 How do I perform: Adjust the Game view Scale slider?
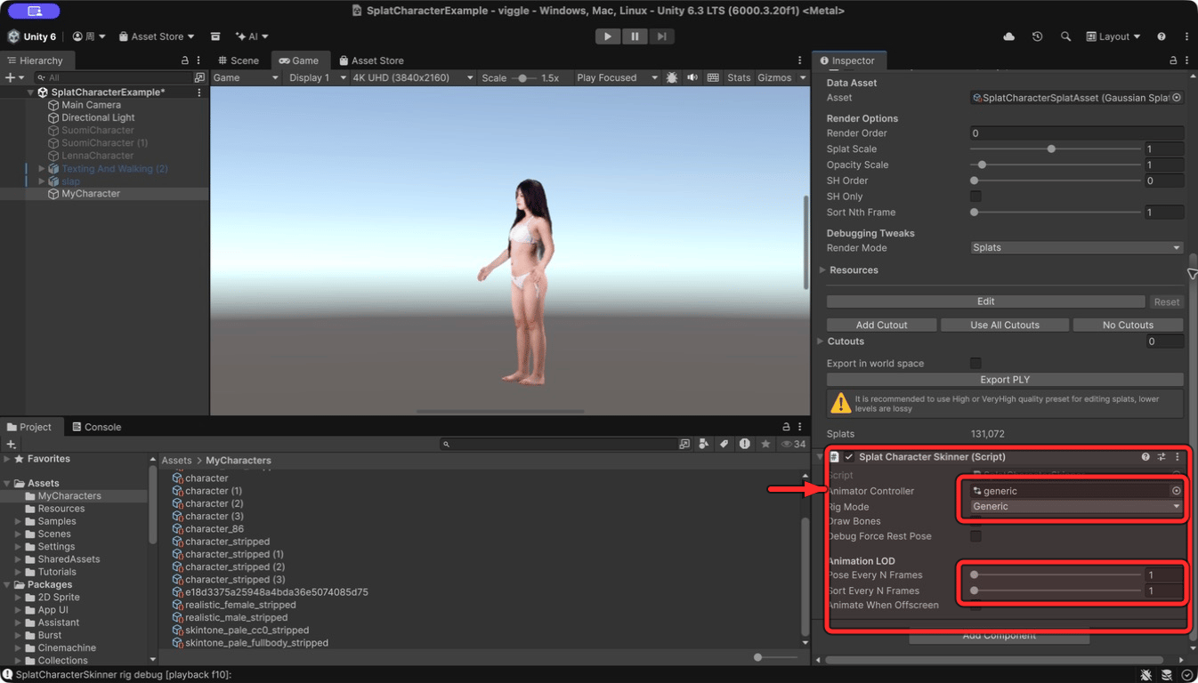[x=522, y=78]
